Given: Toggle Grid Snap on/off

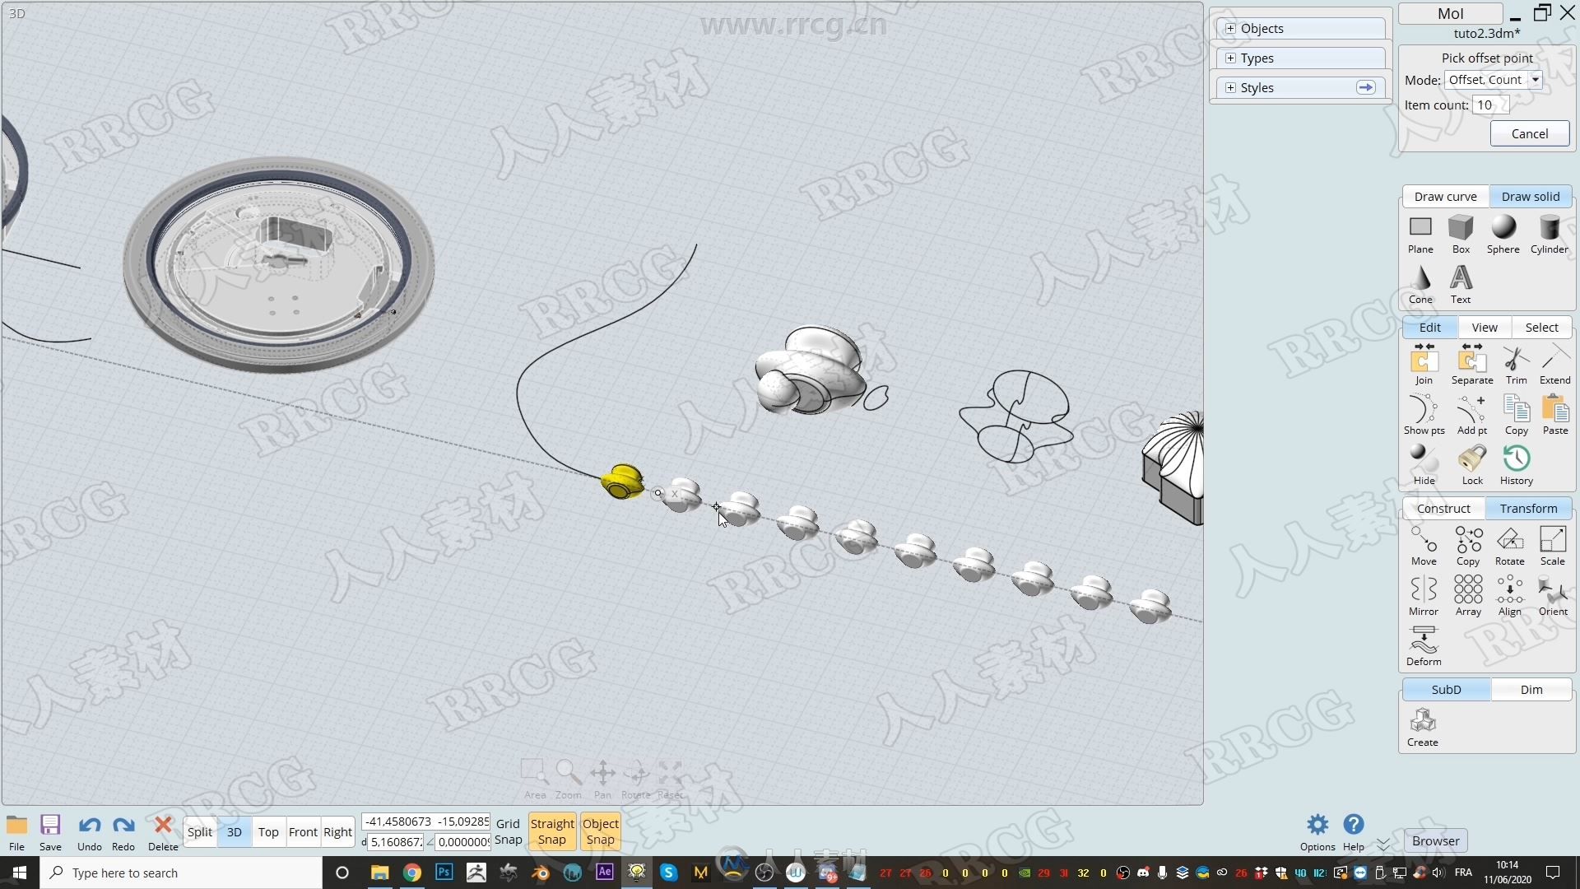Looking at the screenshot, I should 508,831.
